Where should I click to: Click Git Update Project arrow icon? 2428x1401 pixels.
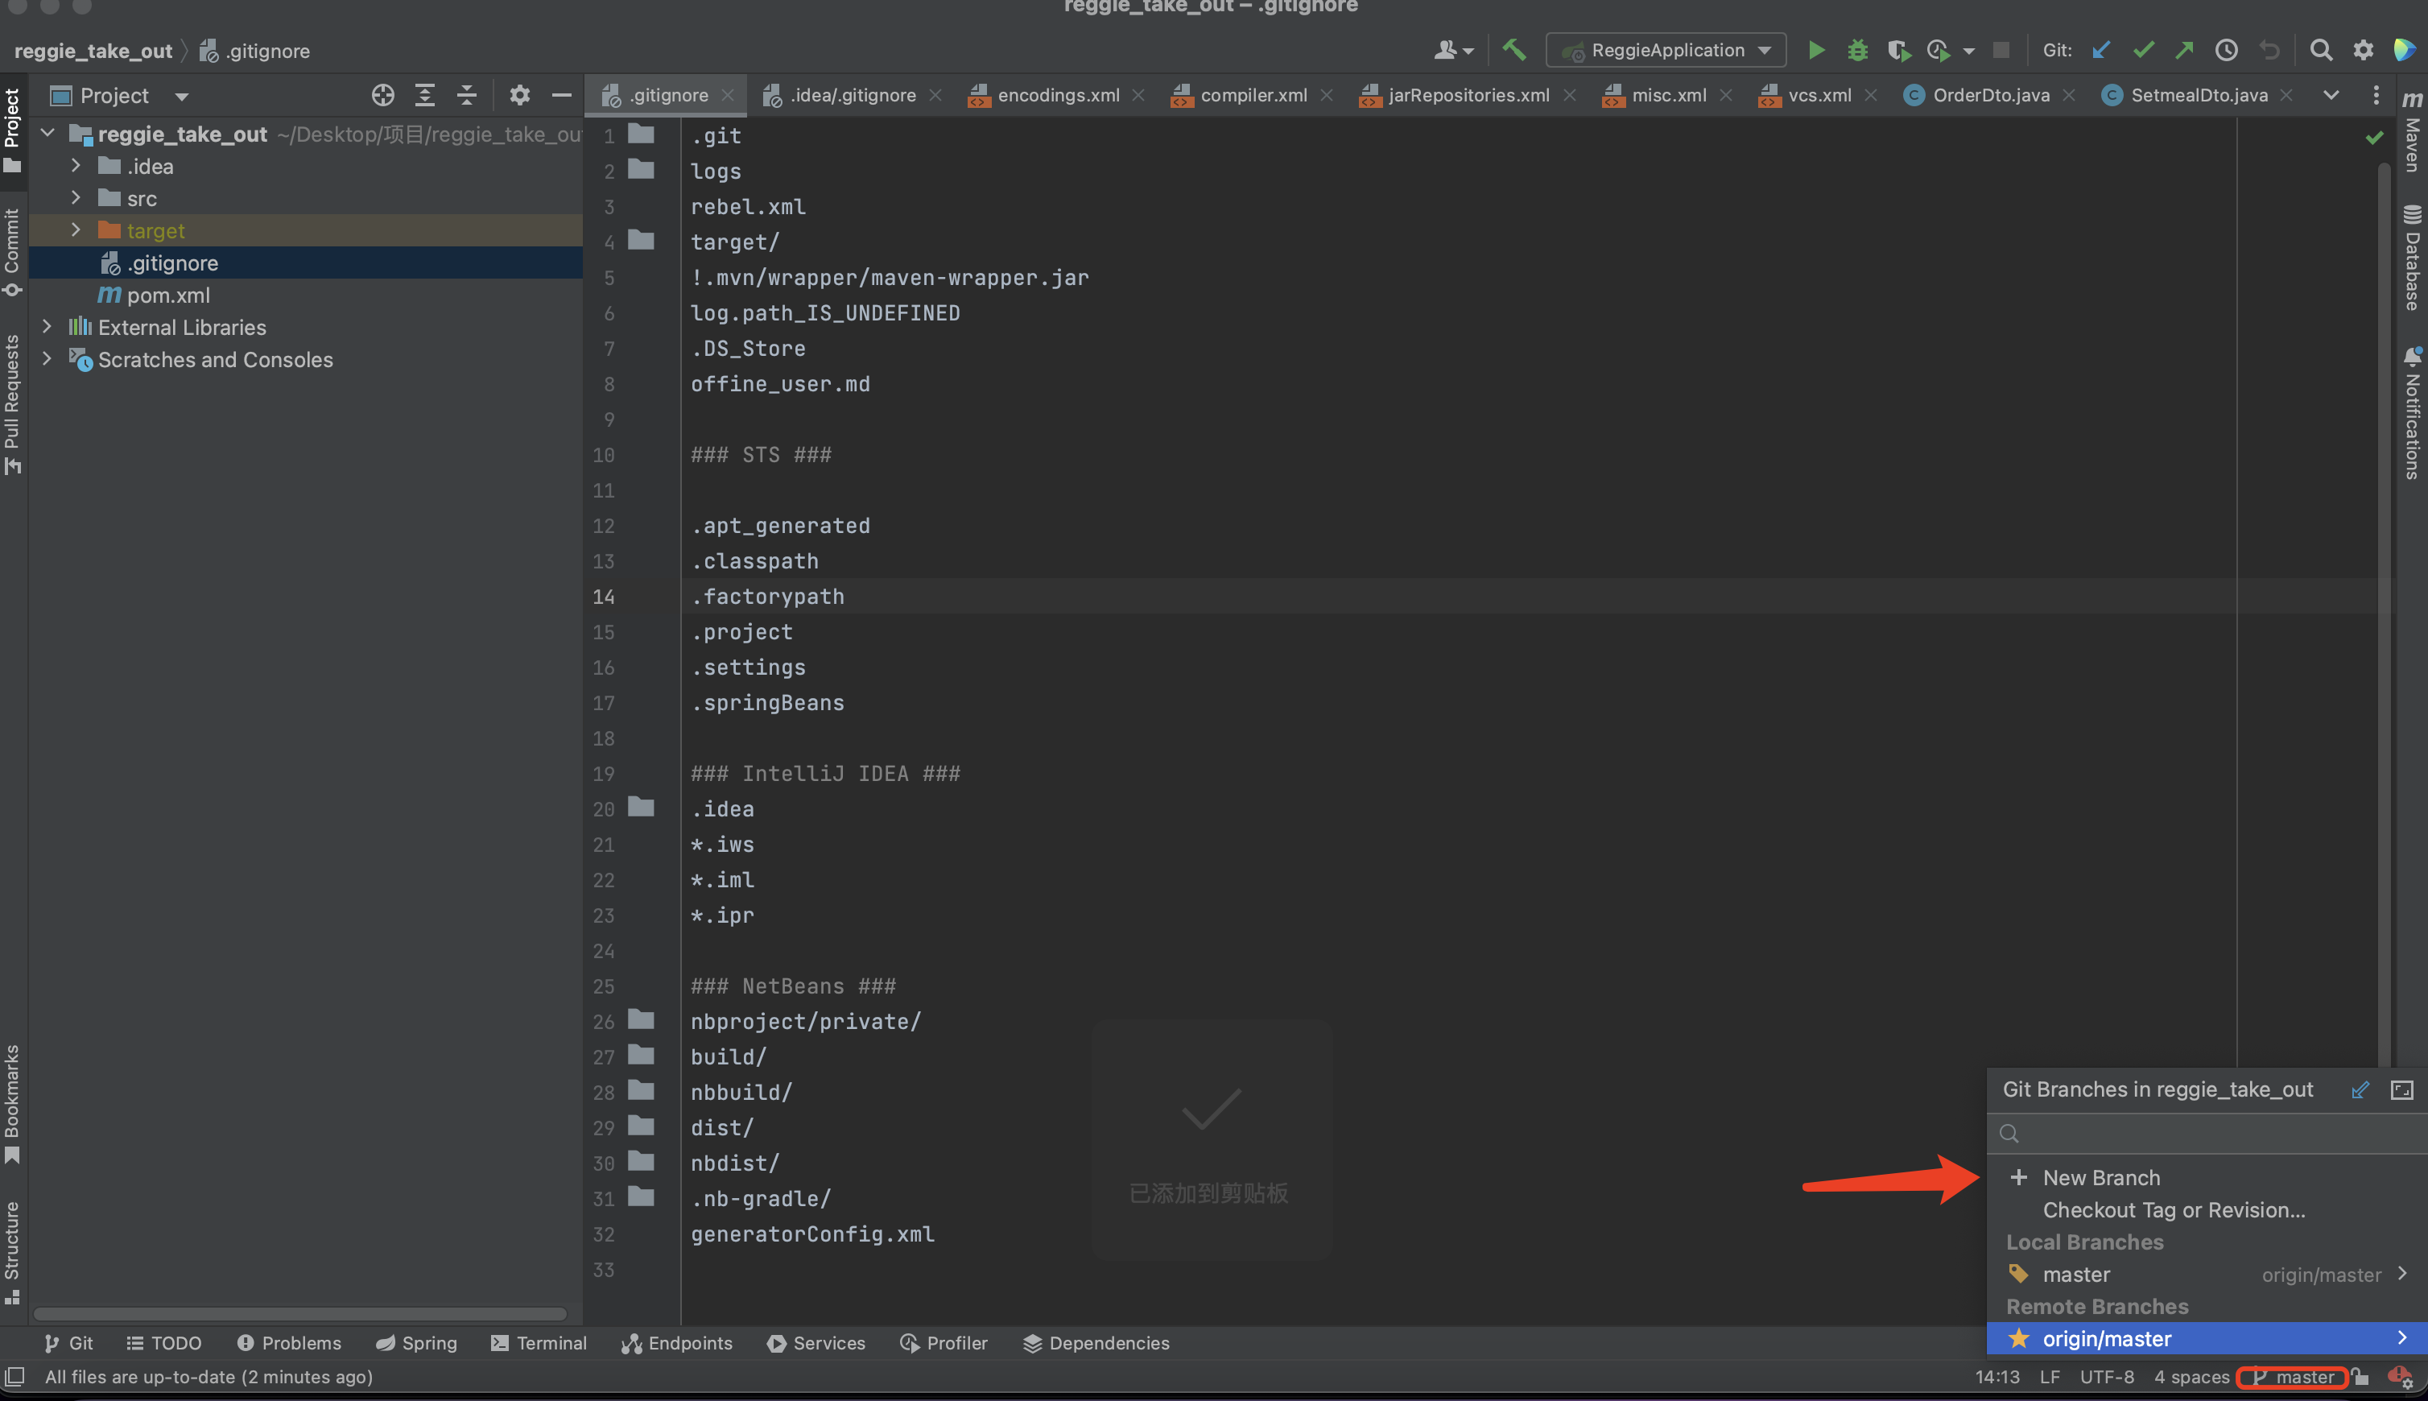pyautogui.click(x=2101, y=50)
